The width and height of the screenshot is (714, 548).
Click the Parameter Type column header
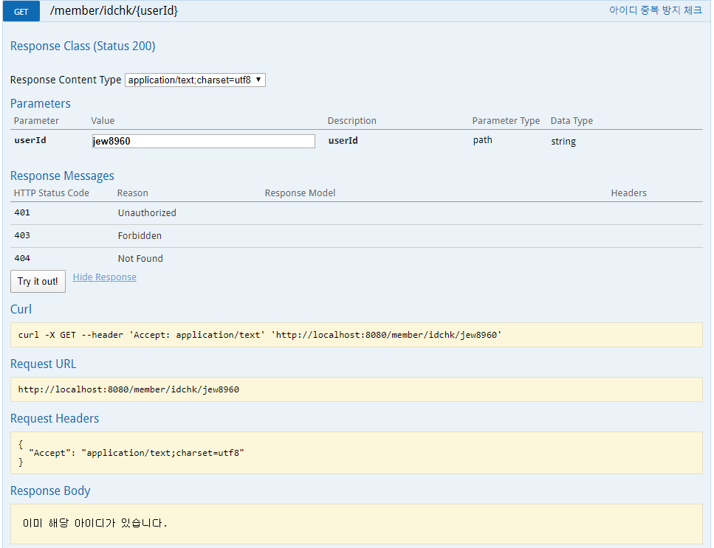pos(506,120)
